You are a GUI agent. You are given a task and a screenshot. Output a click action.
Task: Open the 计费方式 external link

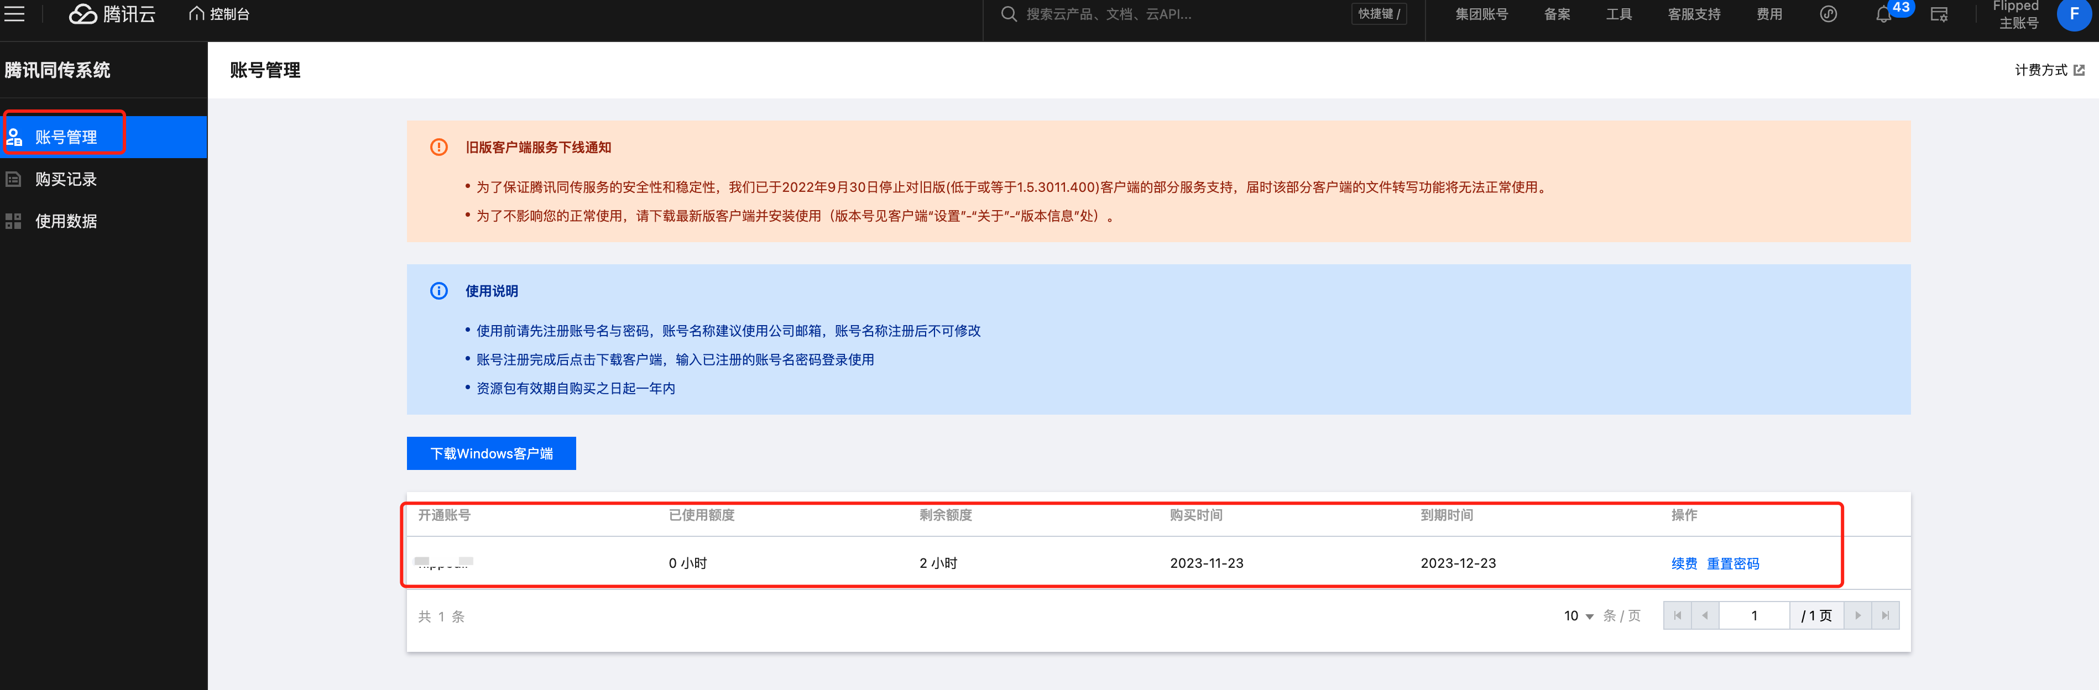[2049, 70]
